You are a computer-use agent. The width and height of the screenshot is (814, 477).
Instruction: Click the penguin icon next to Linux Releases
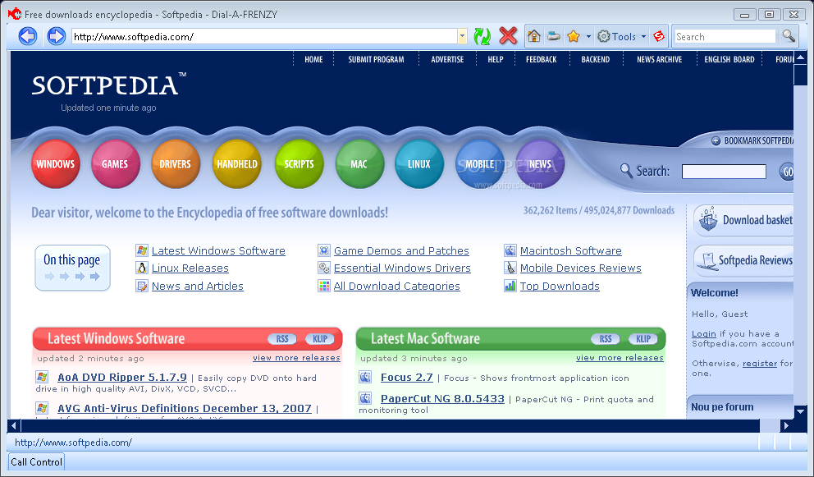click(142, 268)
